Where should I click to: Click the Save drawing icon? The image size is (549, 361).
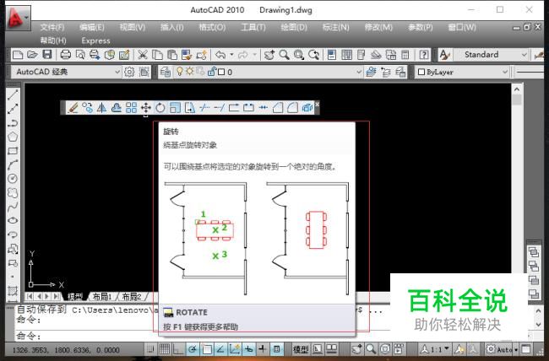point(47,55)
